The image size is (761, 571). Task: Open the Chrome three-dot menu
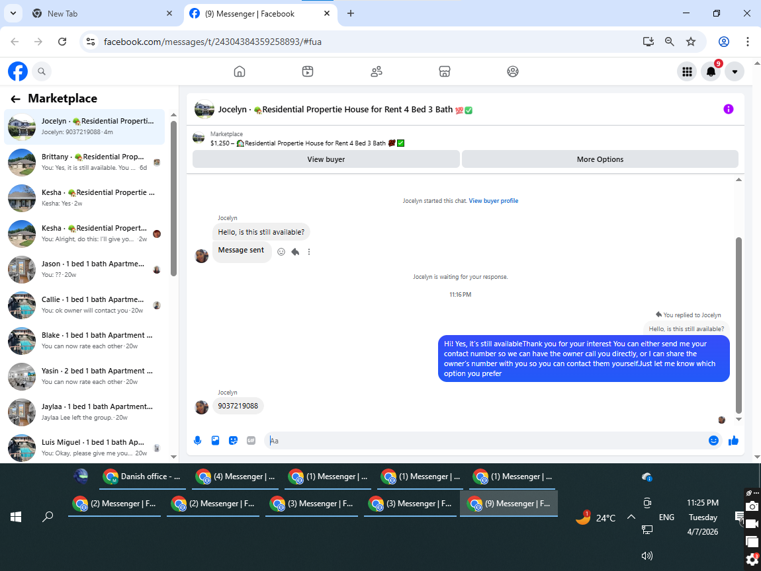coord(747,42)
